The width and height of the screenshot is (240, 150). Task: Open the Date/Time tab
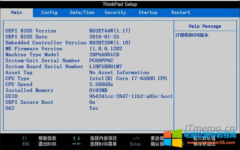click(x=82, y=12)
